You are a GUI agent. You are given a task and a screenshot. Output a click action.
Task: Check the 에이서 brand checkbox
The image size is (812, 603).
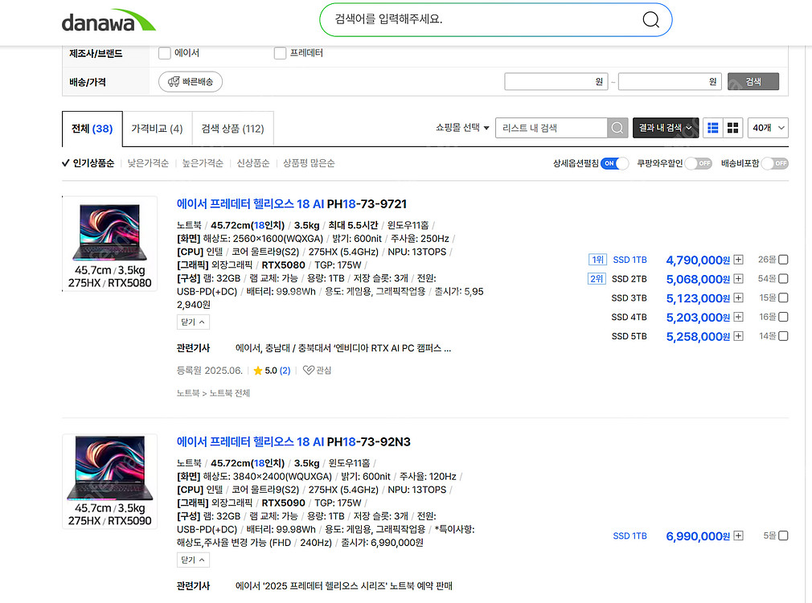(165, 53)
